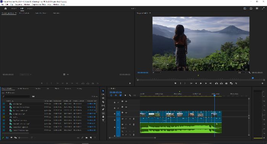Toggle visibility eye of top video track
The width and height of the screenshot is (267, 144).
[x=126, y=101]
